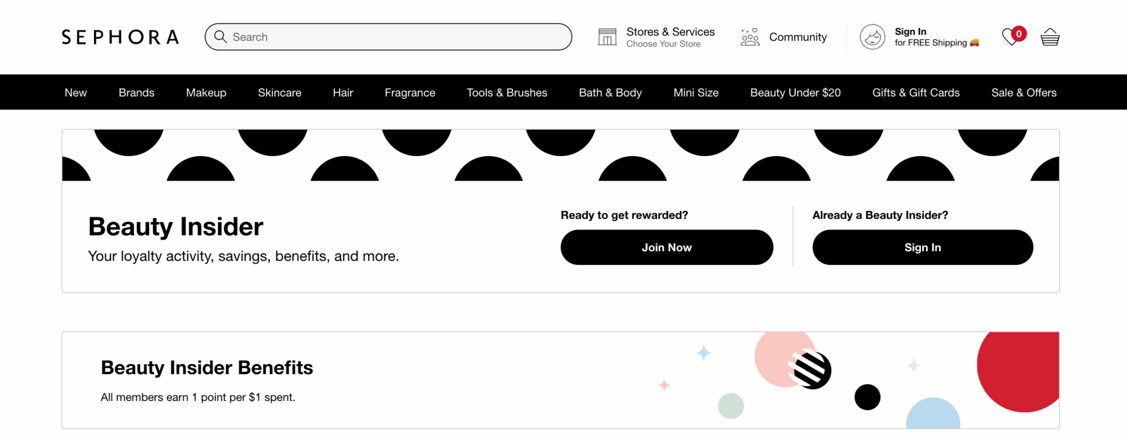Open the Brands menu

(137, 92)
